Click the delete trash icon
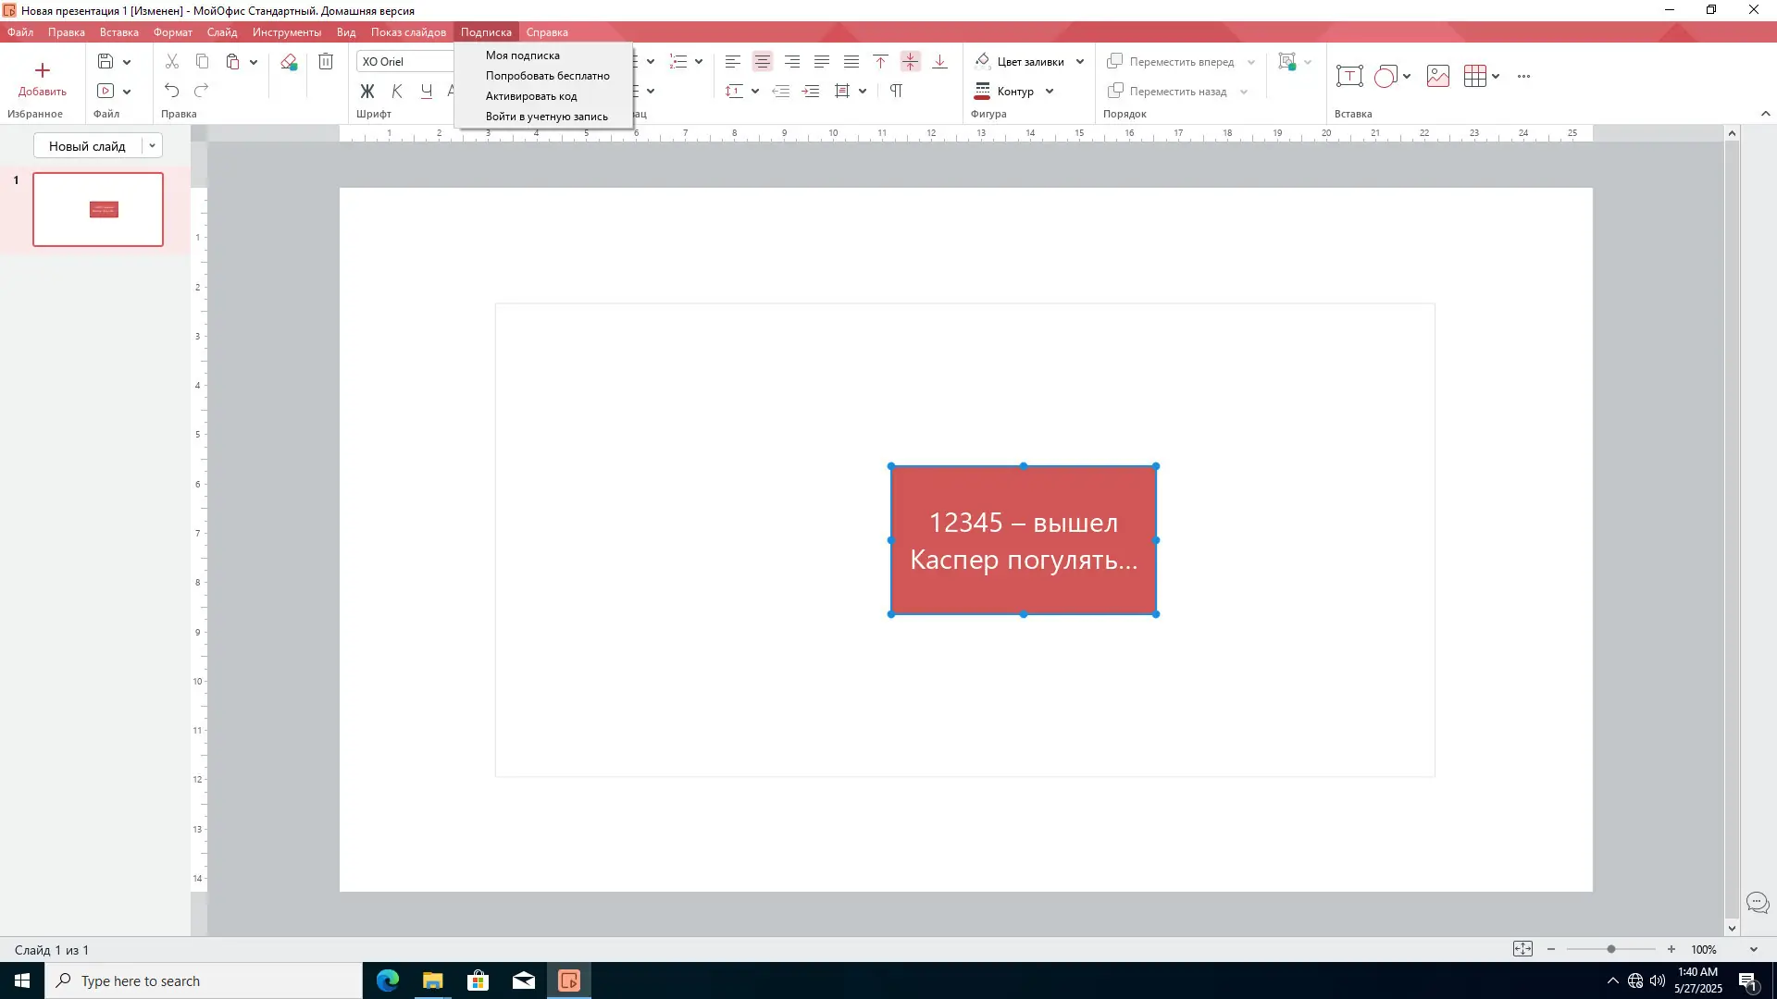The image size is (1777, 999). [x=326, y=62]
